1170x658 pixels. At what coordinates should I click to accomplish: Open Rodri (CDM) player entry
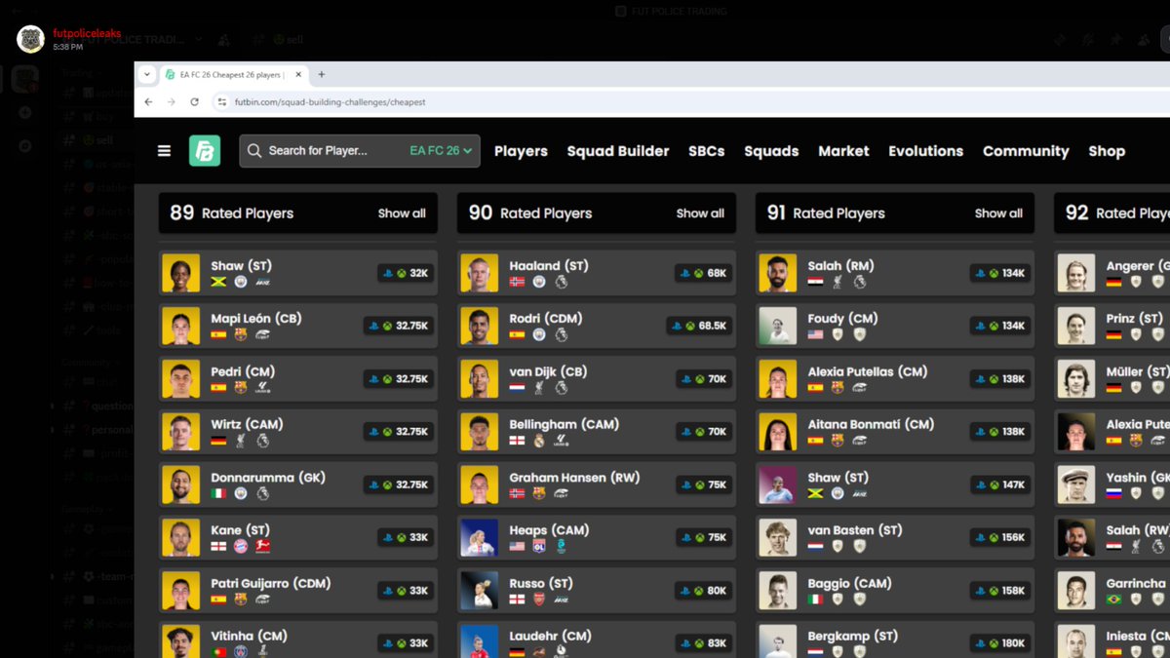click(x=596, y=326)
